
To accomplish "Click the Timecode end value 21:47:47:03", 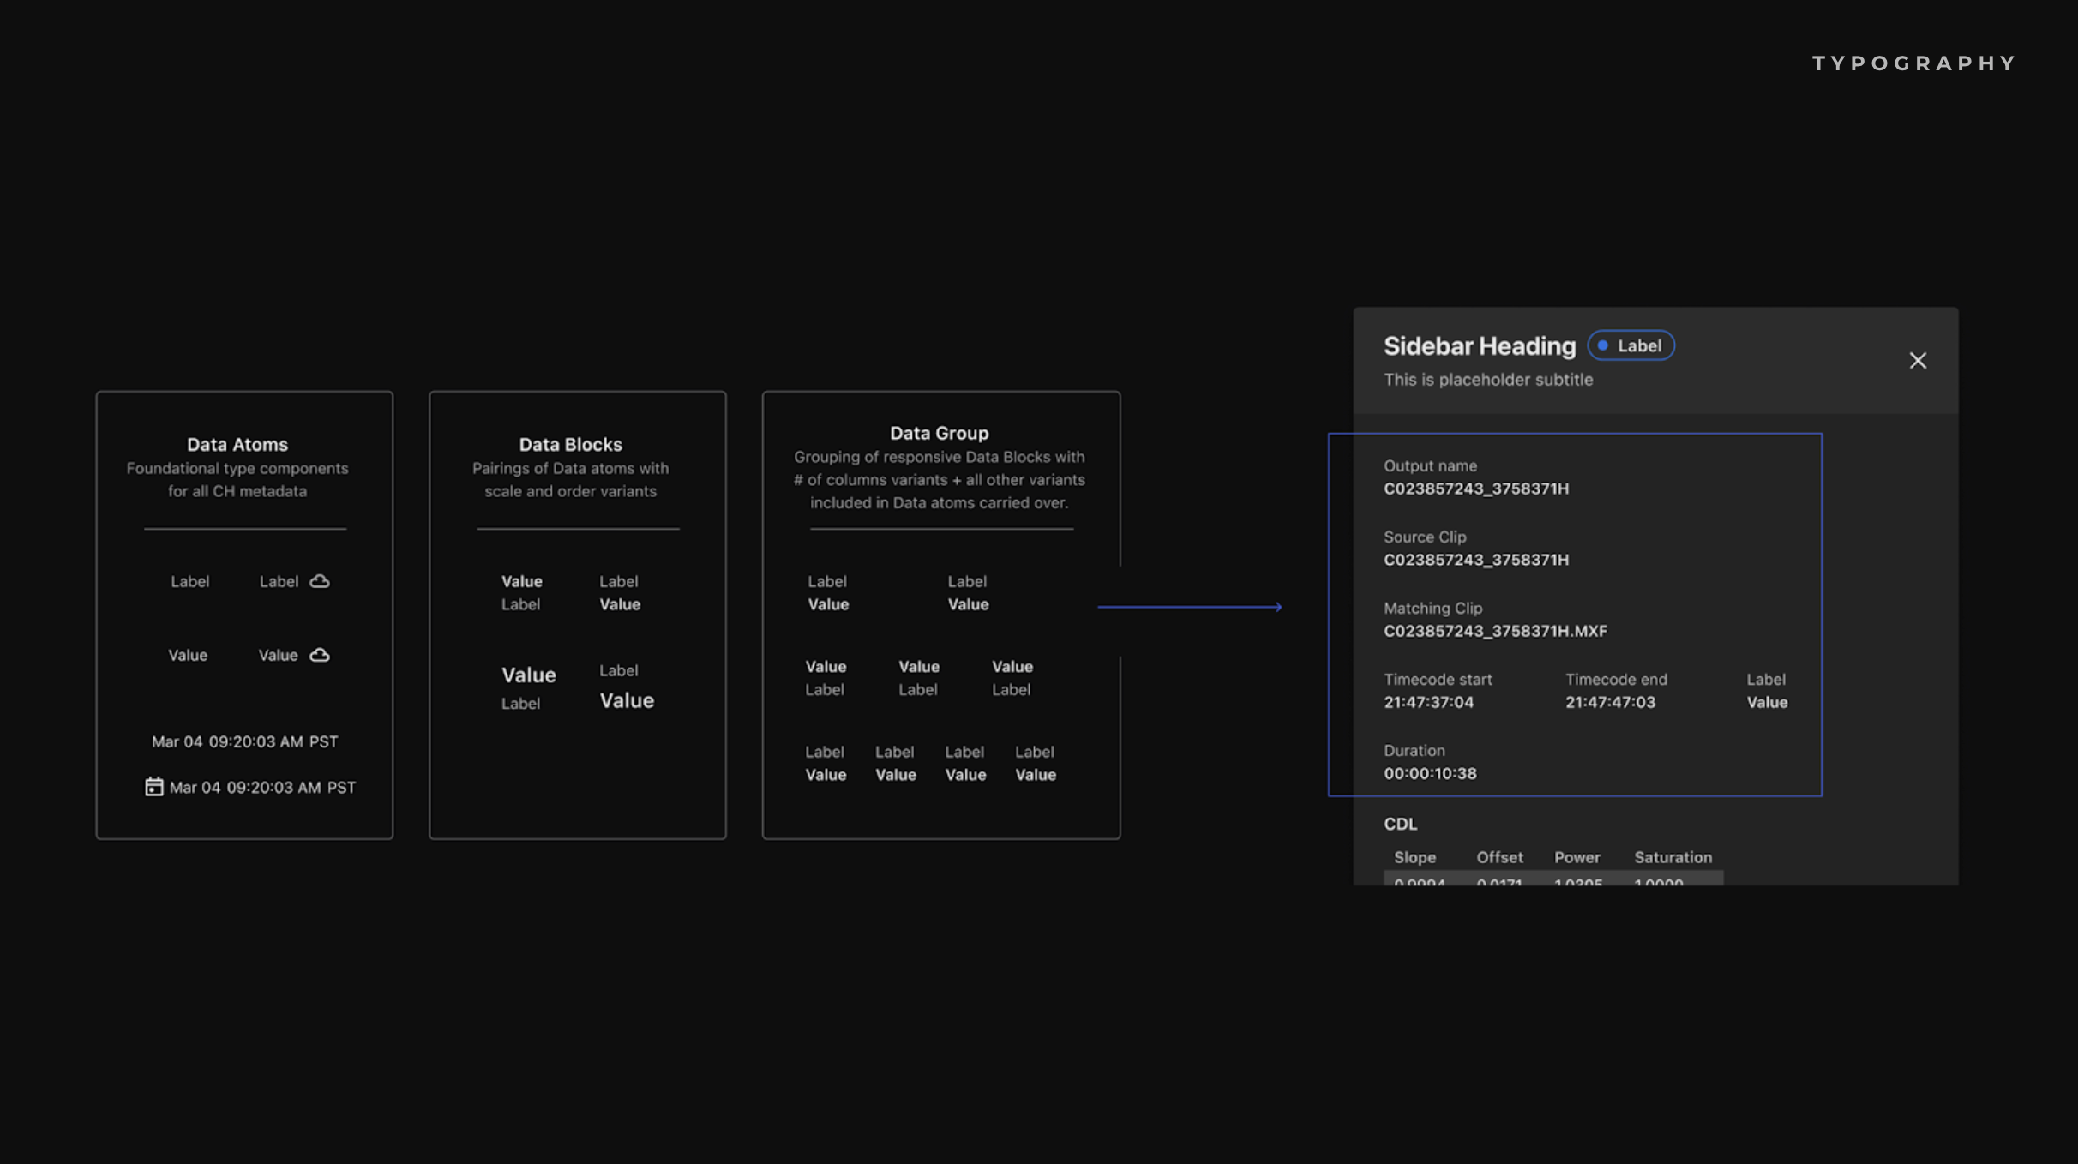I will [x=1610, y=702].
